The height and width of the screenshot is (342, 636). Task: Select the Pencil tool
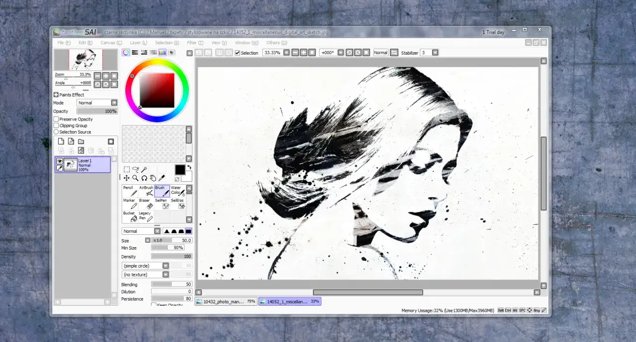[x=129, y=191]
